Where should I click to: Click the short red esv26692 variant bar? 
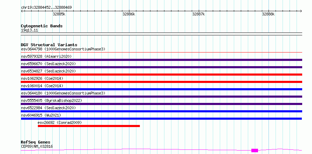(x=89, y=126)
